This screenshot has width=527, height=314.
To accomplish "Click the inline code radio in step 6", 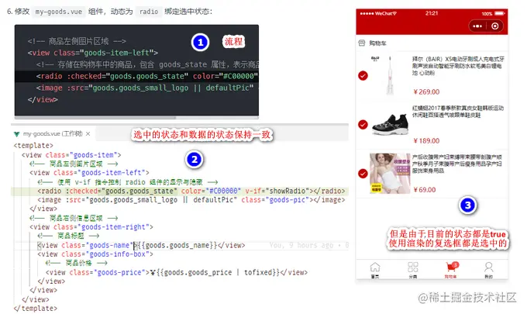I will point(149,12).
